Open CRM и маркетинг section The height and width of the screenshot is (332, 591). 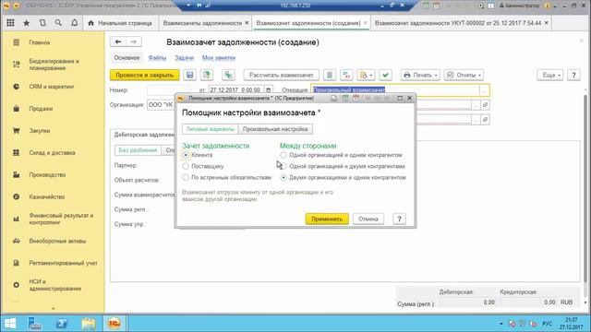tap(53, 87)
